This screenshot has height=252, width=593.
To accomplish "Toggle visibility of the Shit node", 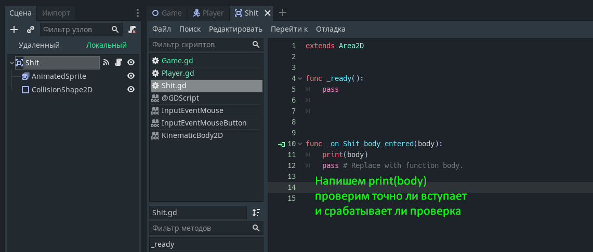I will coord(131,63).
